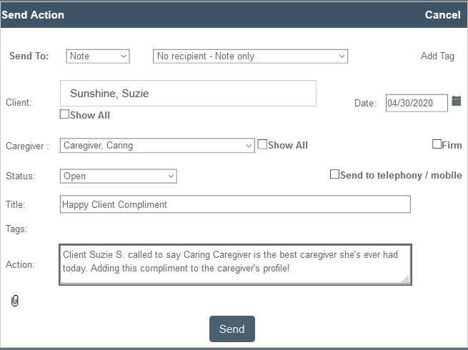468x350 pixels.
Task: Cancel the Send Action dialog
Action: tap(442, 15)
